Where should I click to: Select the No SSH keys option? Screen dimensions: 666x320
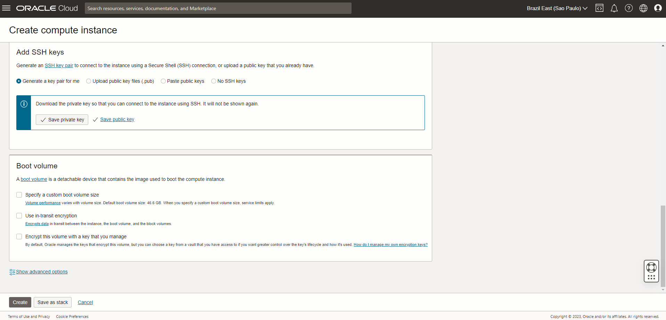coord(214,81)
